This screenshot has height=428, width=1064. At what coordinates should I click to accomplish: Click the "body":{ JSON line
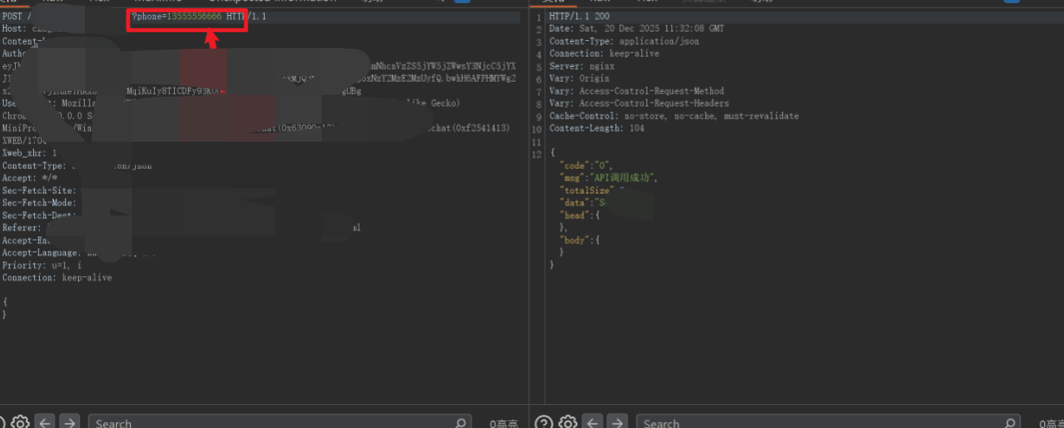click(x=580, y=239)
